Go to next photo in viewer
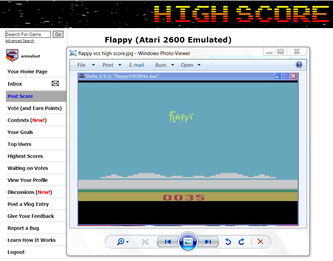Screen dimensions: 333x261 coord(208,242)
